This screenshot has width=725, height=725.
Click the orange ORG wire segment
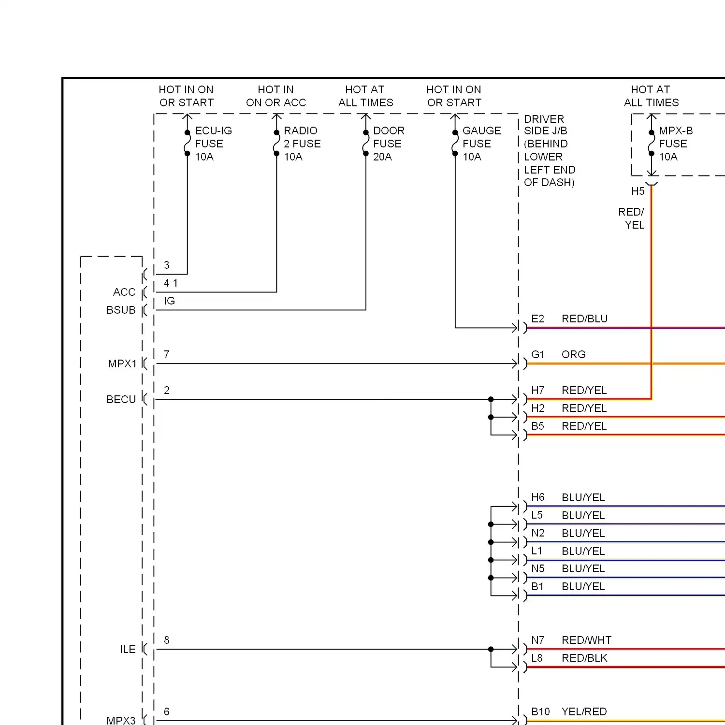[625, 363]
